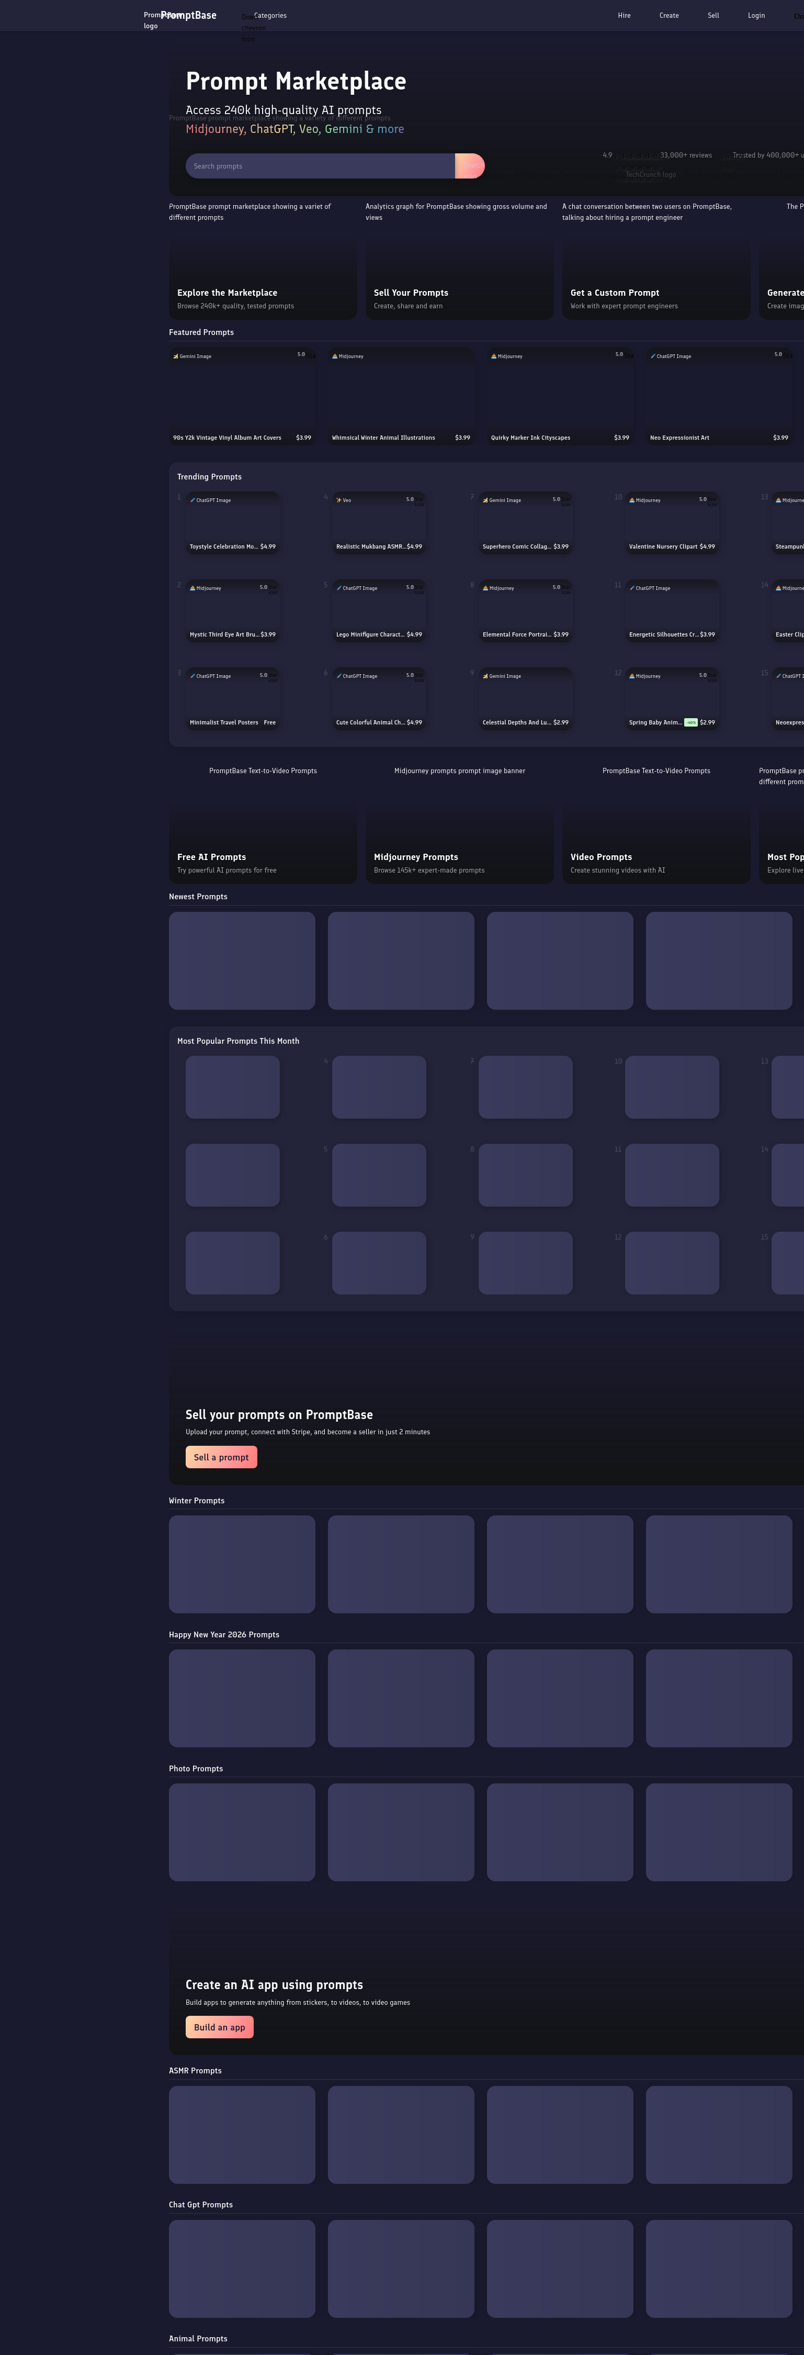Viewport: 804px width, 2355px height.
Task: Click the discount badge on Spring Baby Anim card
Action: click(690, 722)
